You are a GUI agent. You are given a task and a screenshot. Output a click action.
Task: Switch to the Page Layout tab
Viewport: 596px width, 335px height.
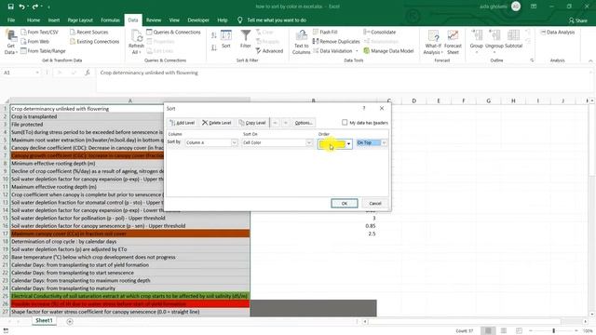(80, 20)
